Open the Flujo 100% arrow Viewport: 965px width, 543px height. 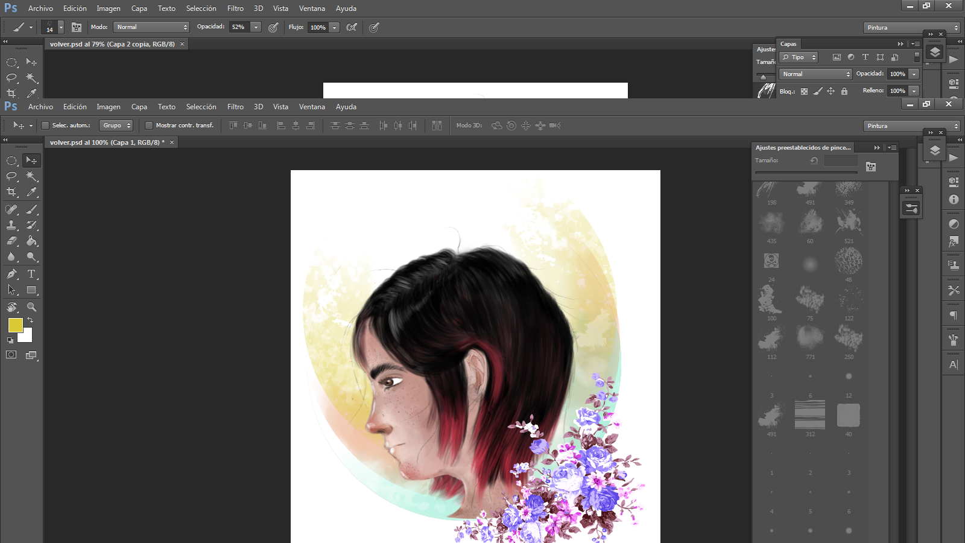(334, 27)
